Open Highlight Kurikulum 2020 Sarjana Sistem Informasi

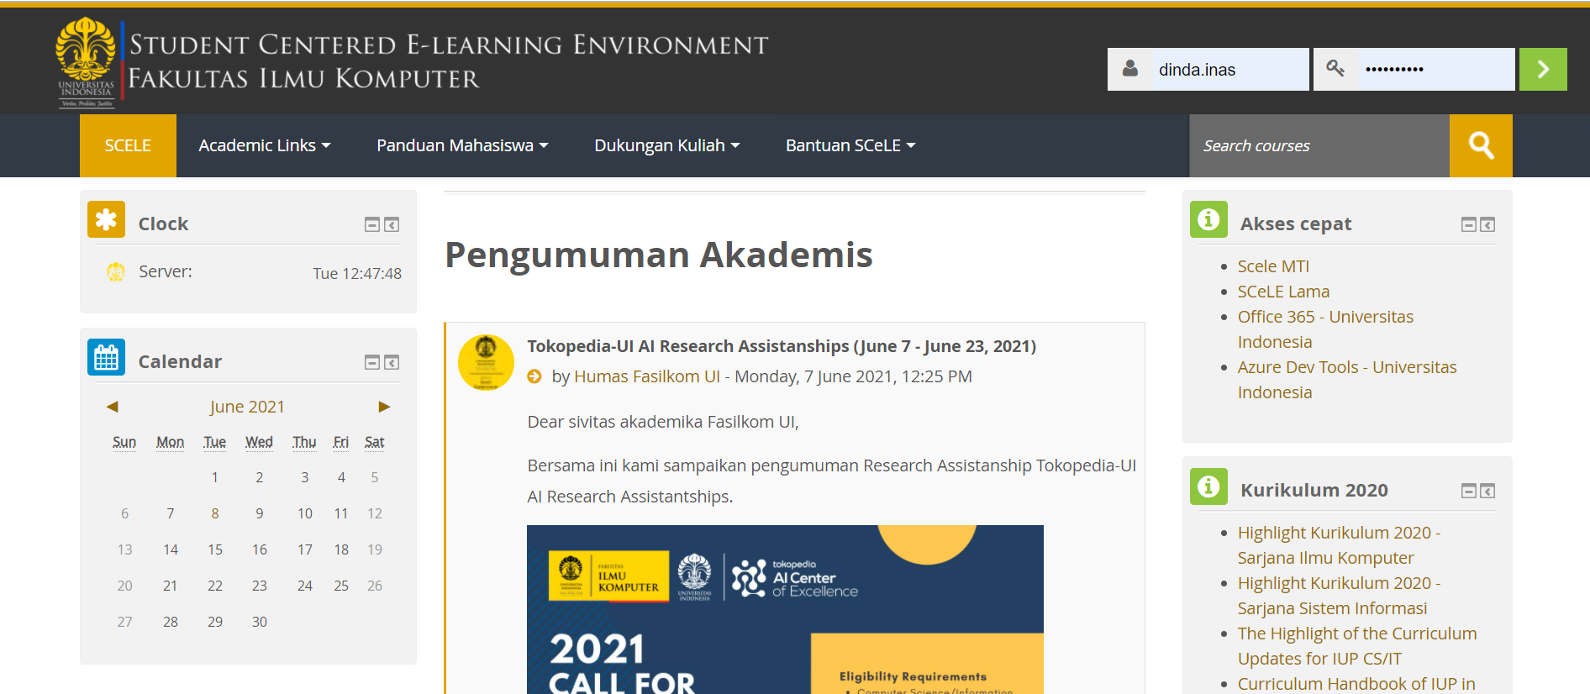tap(1339, 596)
